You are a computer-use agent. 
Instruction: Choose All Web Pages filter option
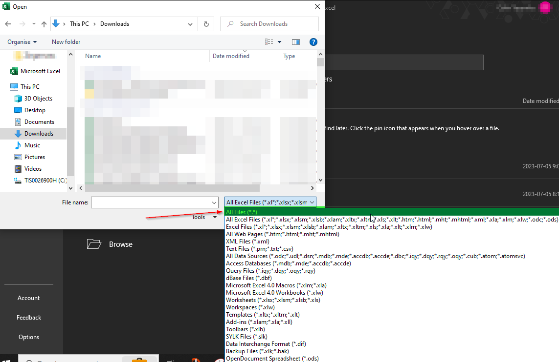[x=392, y=234]
